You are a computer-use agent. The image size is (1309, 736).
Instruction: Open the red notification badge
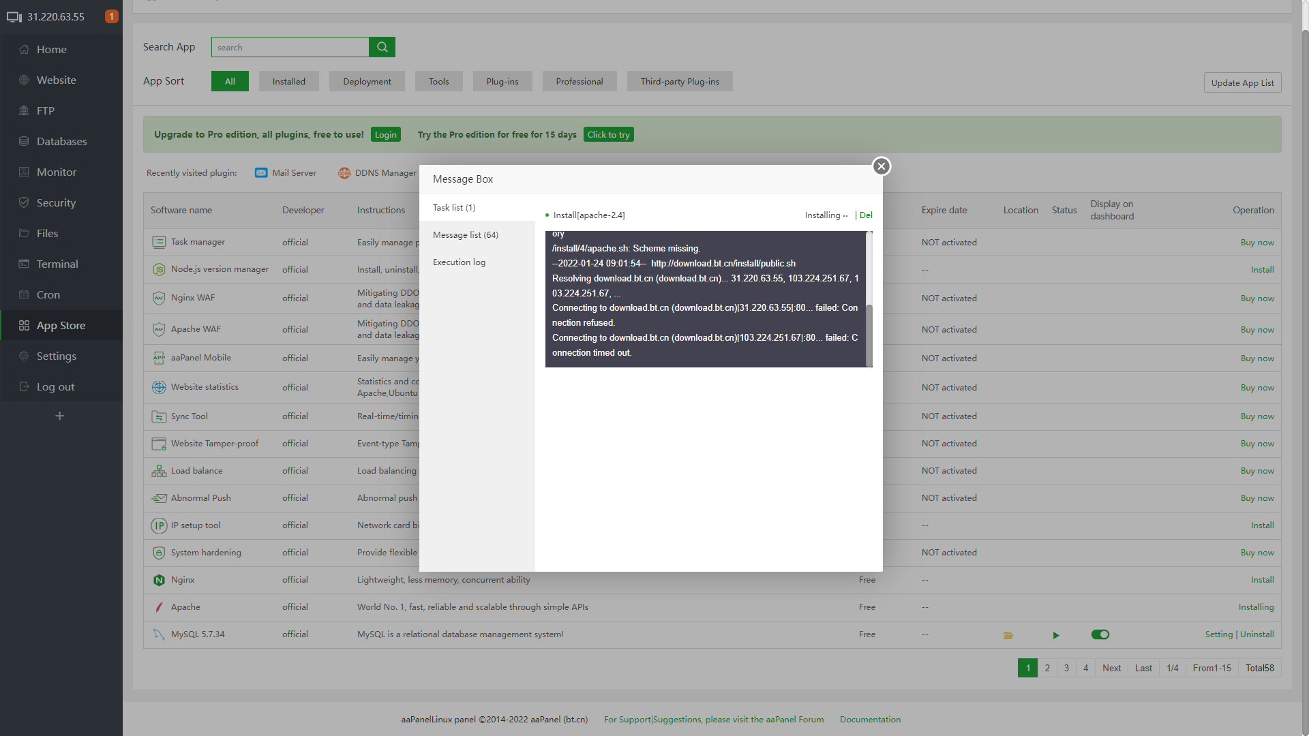coord(111,16)
